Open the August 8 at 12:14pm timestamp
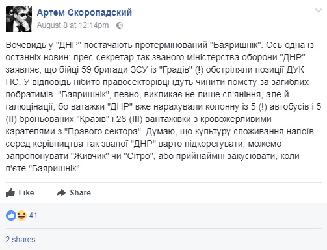Viewport: 327px width, 250px height. pos(73,25)
